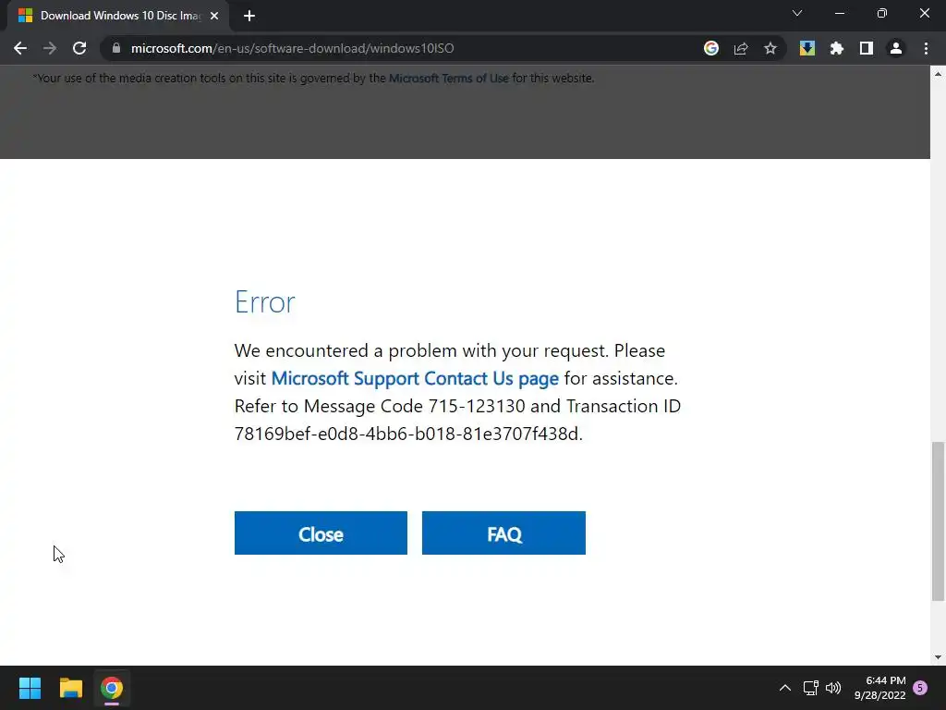Screen dimensions: 946x710
Task: Reload the Windows 10 download page
Action: [79, 48]
